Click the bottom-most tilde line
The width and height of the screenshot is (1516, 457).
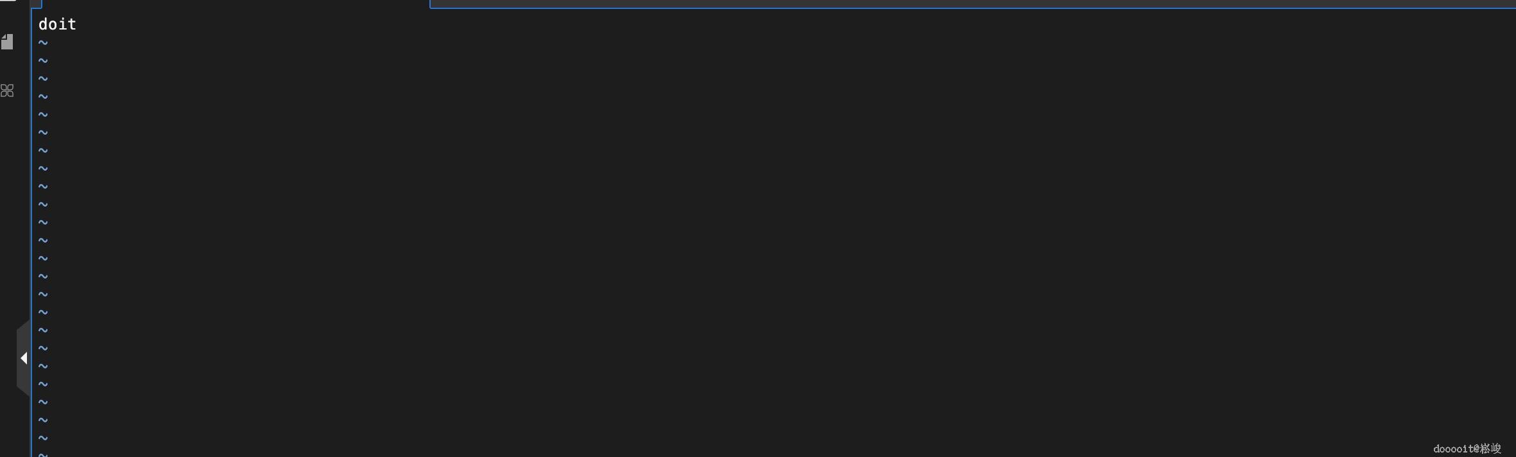point(43,454)
